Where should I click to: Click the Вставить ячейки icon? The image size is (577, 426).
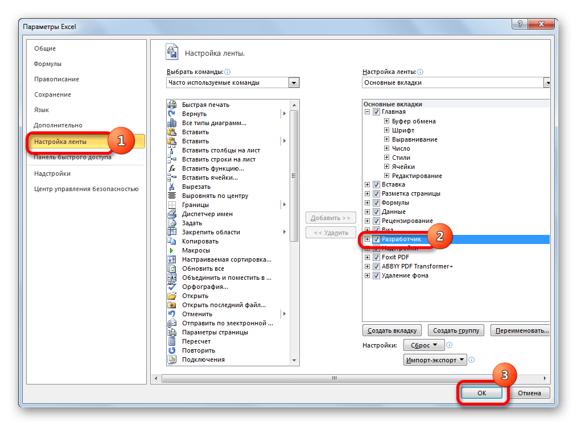(172, 177)
